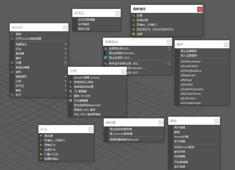Click the 纹理 icon in 刷新缓存 panel
The height and width of the screenshot is (170, 235).
134,16
